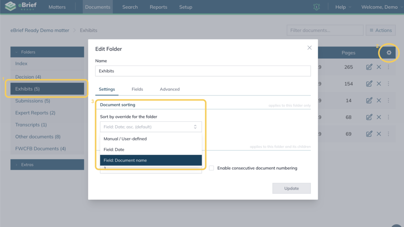The height and width of the screenshot is (227, 404).
Task: Click the gear settings icon in table header
Action: coord(389,52)
